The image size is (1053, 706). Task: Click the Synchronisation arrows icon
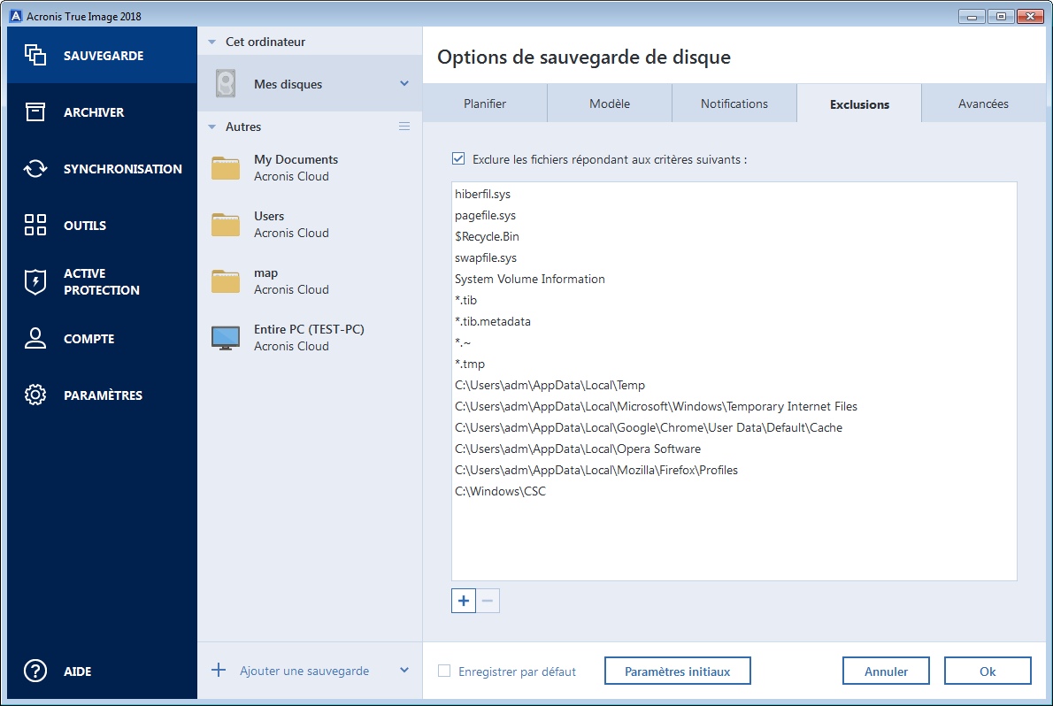point(35,169)
